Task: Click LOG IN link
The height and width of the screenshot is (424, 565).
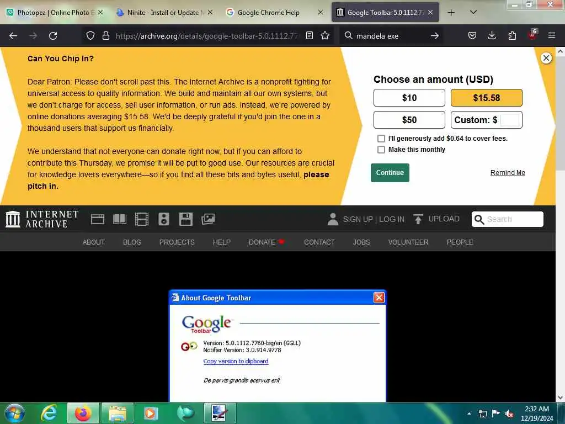Action: pyautogui.click(x=392, y=219)
